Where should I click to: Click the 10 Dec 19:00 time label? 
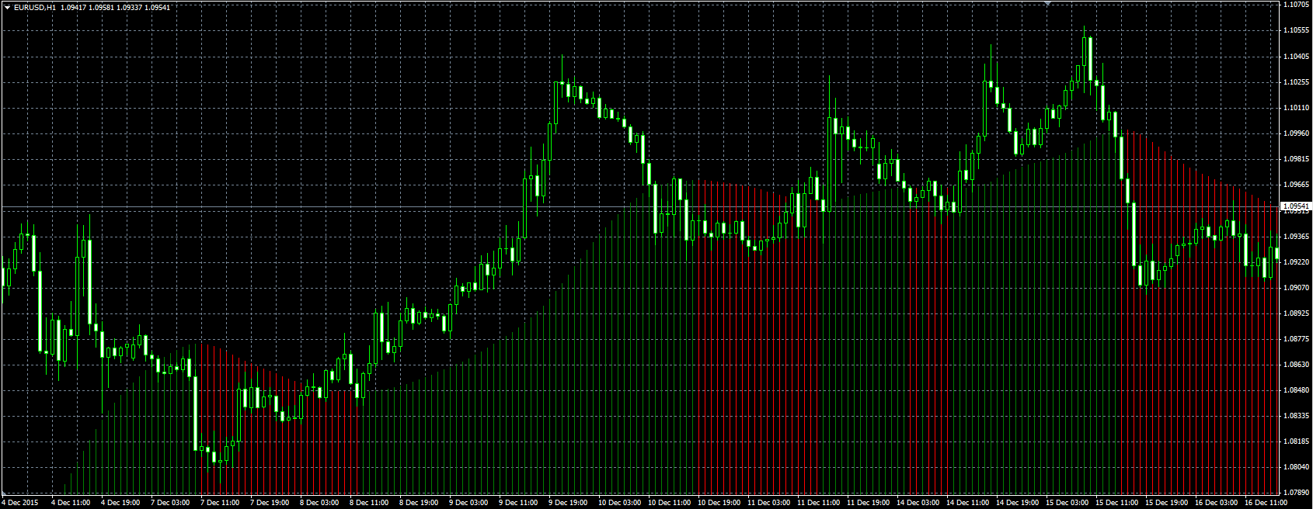(719, 503)
